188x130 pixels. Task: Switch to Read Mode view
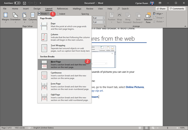pos(140,128)
